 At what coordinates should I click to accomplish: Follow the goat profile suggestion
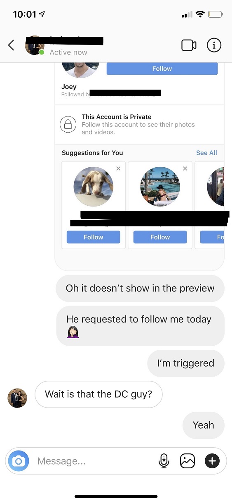click(x=94, y=237)
